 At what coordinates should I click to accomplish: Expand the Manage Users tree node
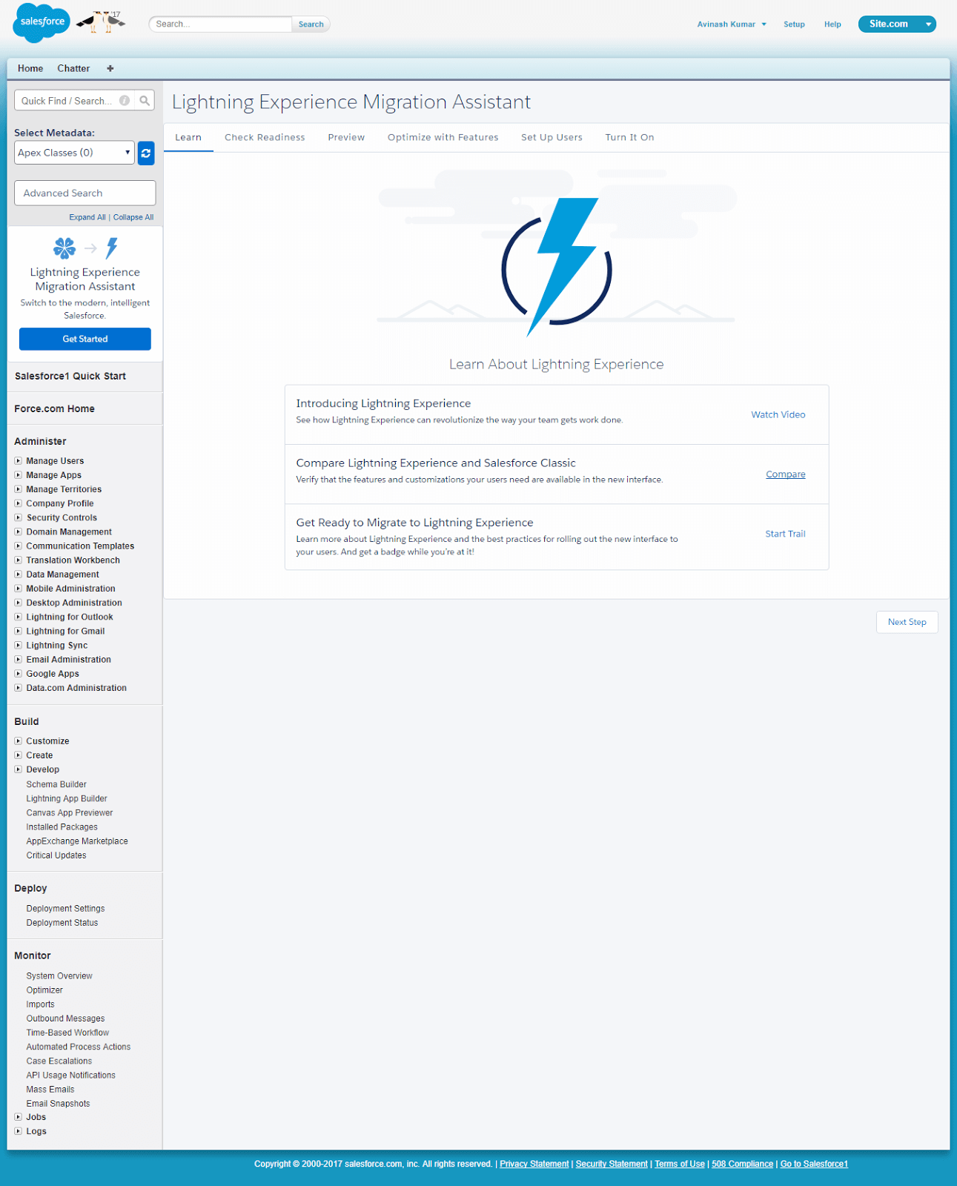coord(19,461)
